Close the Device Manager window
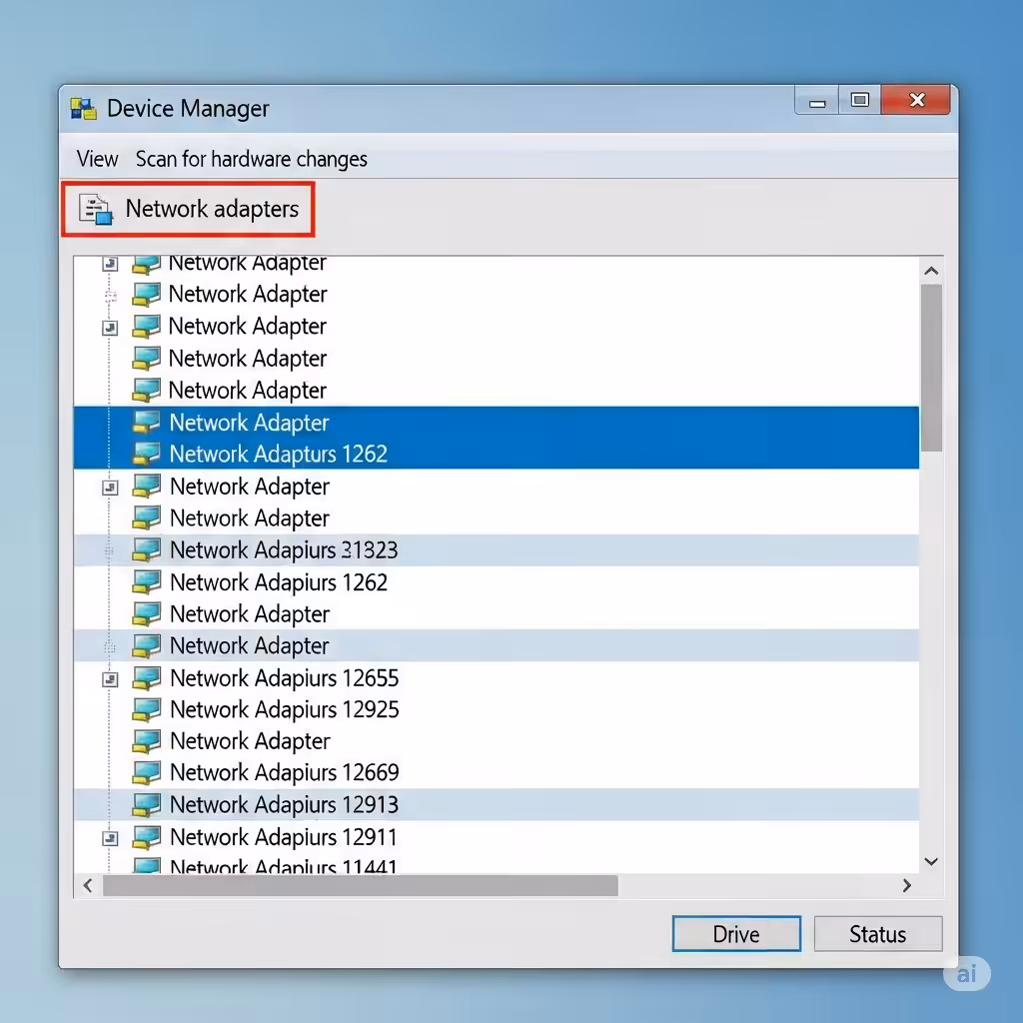Viewport: 1023px width, 1023px height. [916, 100]
